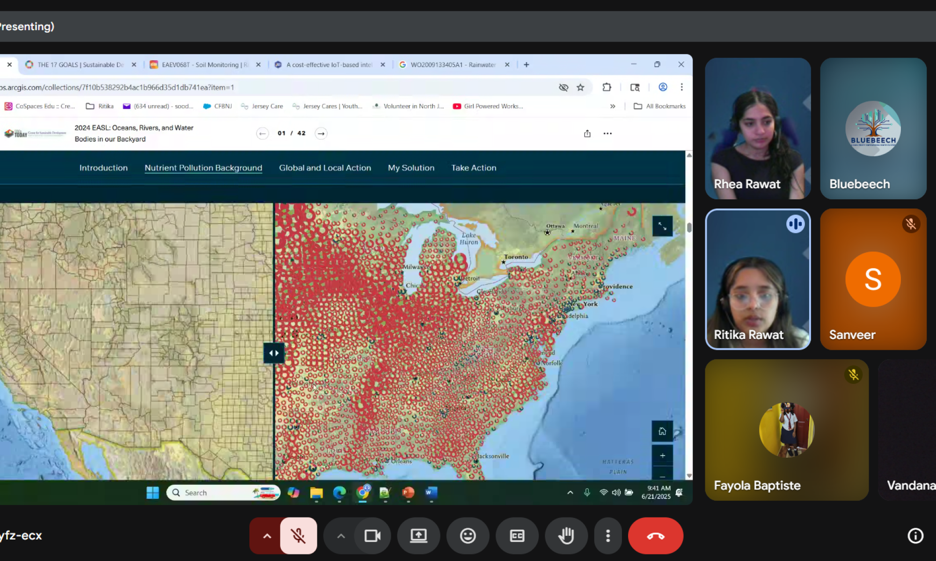Image resolution: width=936 pixels, height=561 pixels.
Task: Open the Chrome extensions puzzle icon
Action: point(607,87)
